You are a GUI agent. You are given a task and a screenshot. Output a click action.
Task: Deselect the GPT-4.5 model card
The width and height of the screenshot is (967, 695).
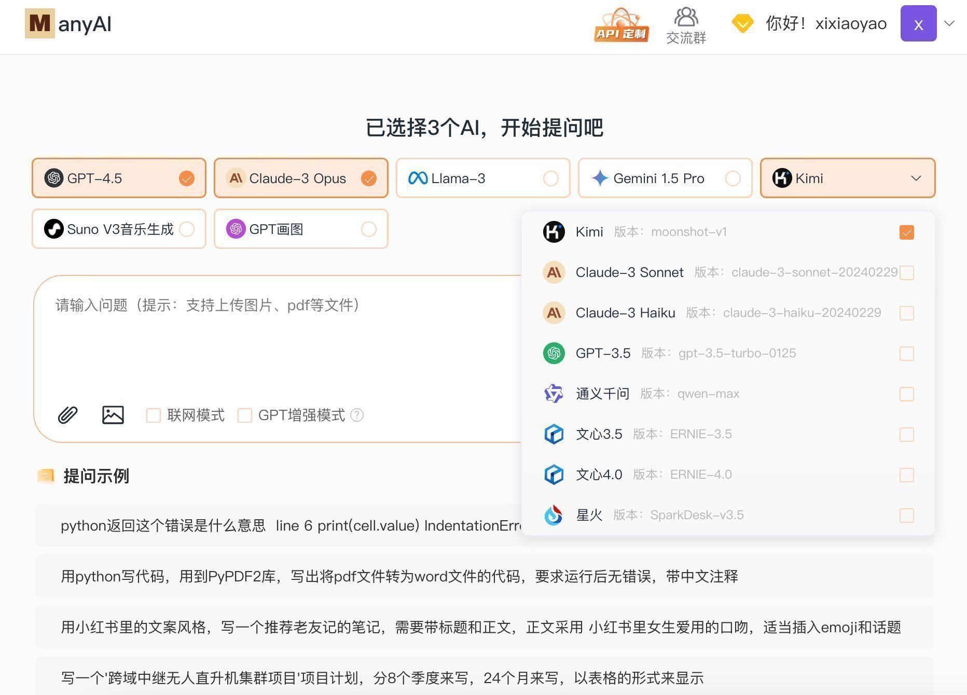pyautogui.click(x=119, y=178)
